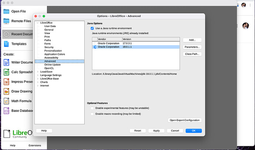
Task: Click the Writer Document icon
Action: (6, 63)
